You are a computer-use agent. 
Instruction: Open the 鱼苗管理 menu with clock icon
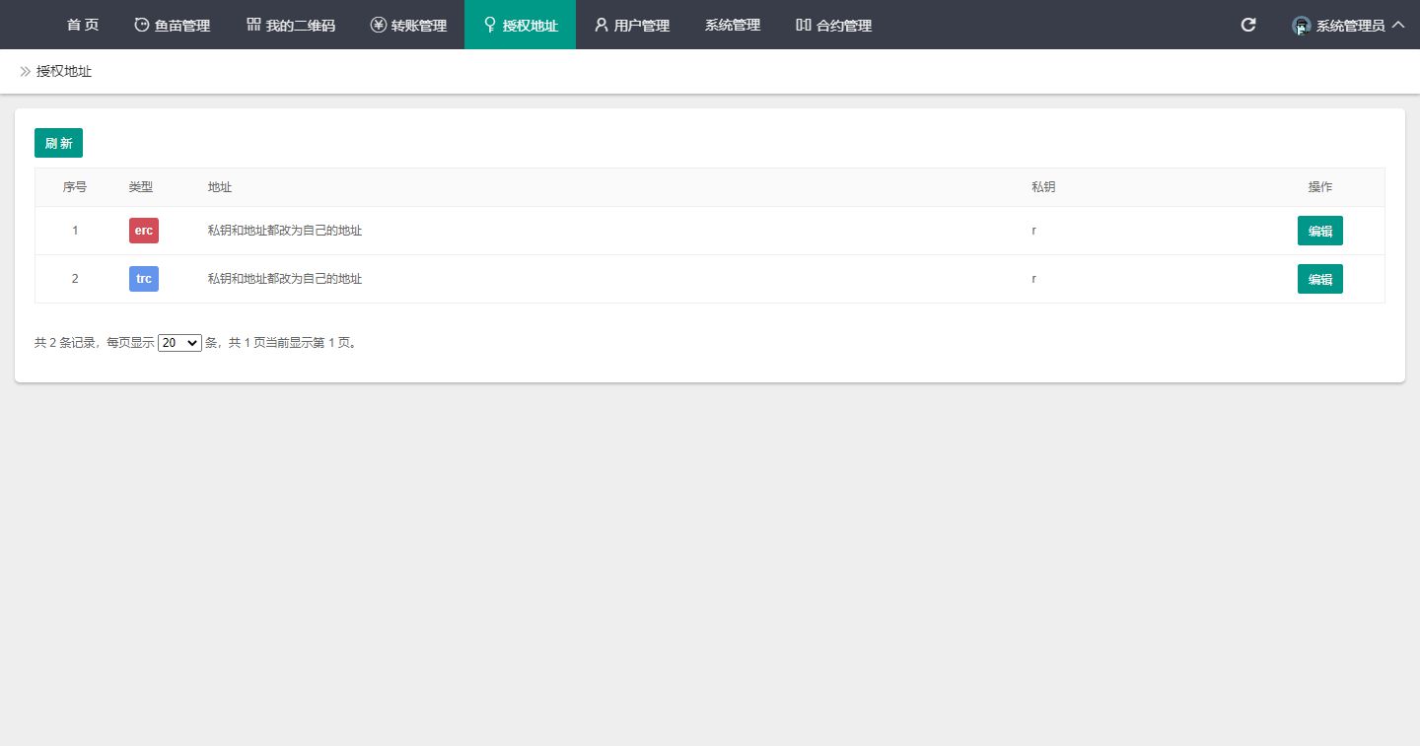[142, 26]
